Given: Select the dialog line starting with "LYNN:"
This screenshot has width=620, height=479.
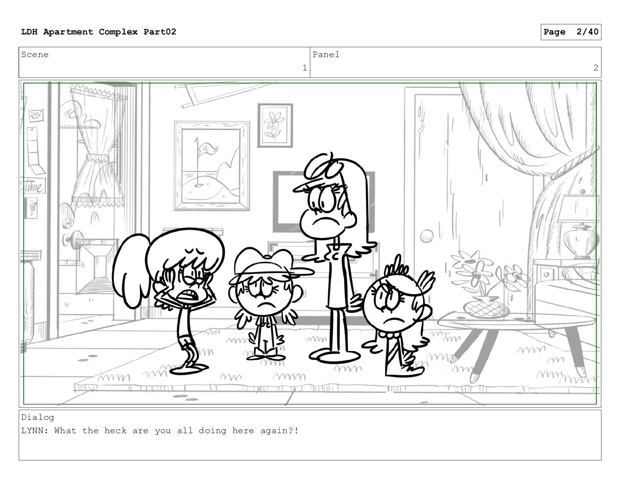Looking at the screenshot, I should tap(160, 431).
